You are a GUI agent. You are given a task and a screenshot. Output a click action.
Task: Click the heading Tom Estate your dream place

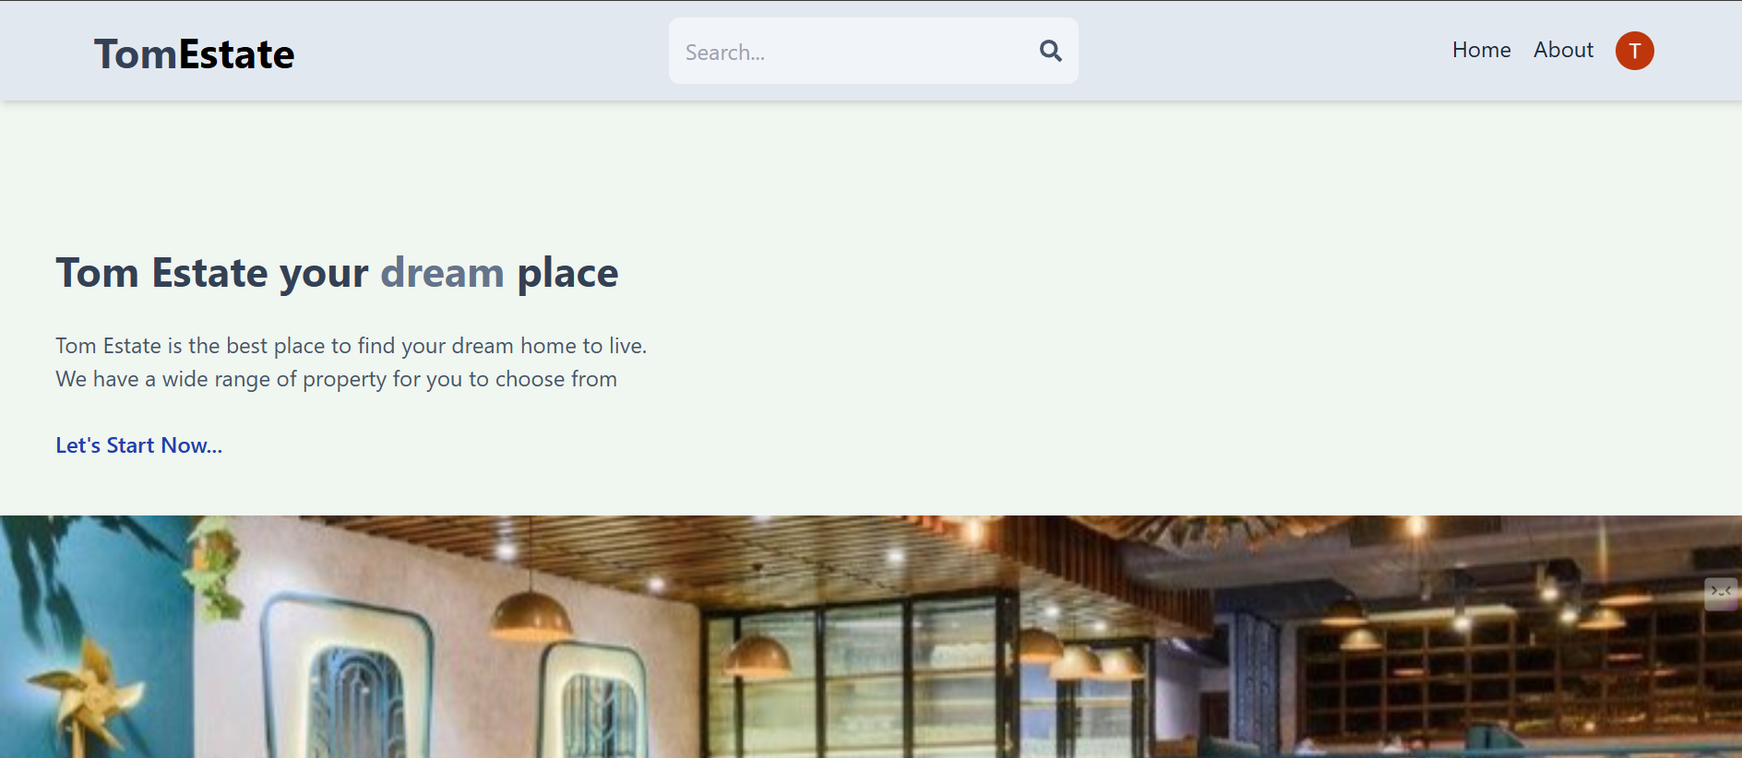(x=337, y=273)
